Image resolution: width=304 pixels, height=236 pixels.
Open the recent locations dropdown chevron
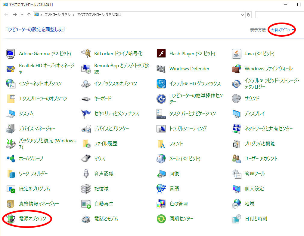[22, 15]
